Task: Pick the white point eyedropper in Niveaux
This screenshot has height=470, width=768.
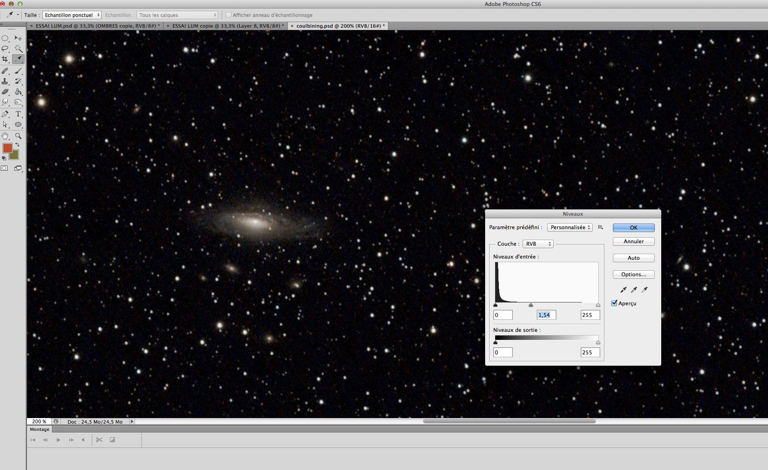Action: (x=644, y=290)
